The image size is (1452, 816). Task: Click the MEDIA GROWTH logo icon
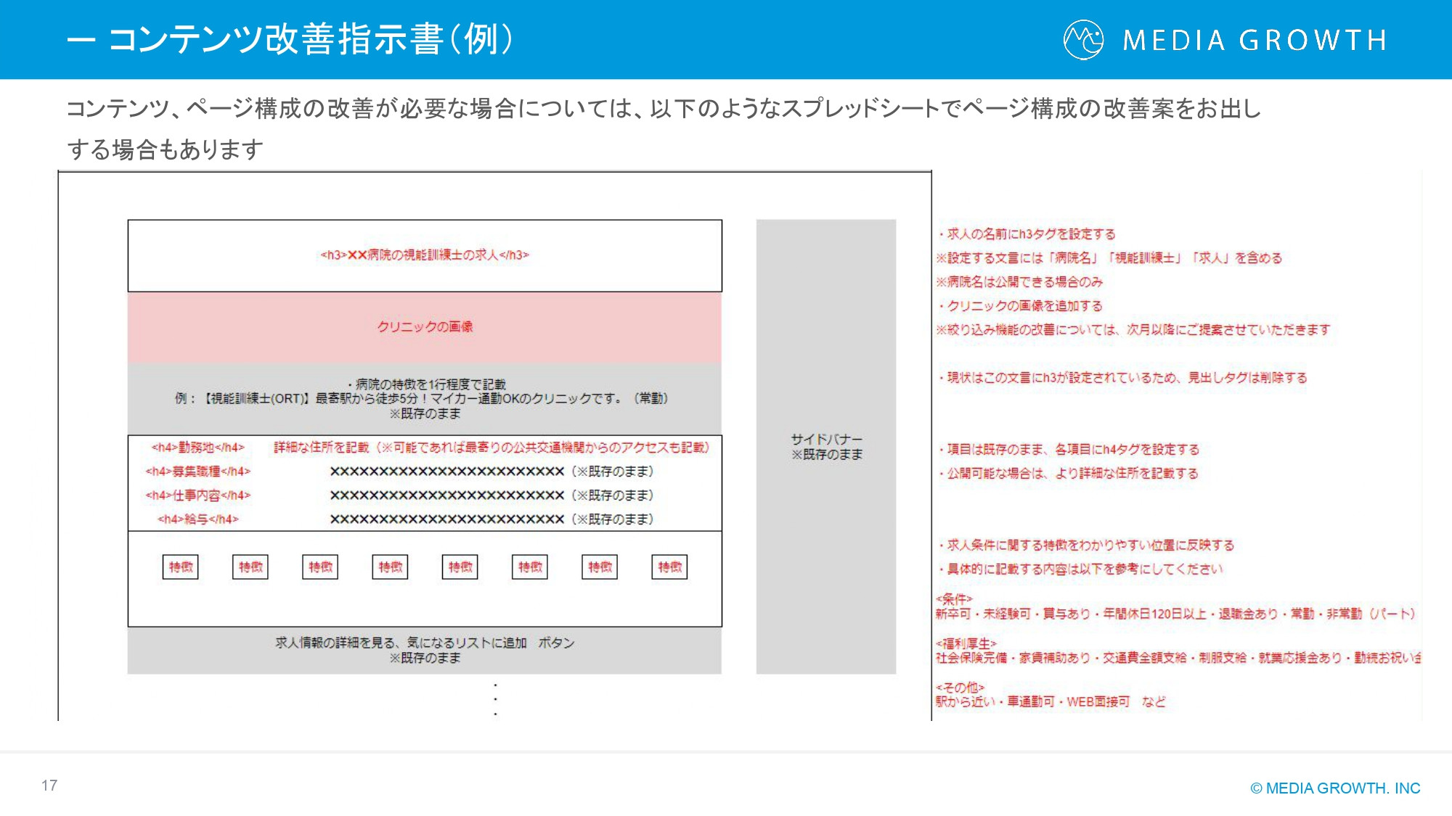click(1082, 40)
